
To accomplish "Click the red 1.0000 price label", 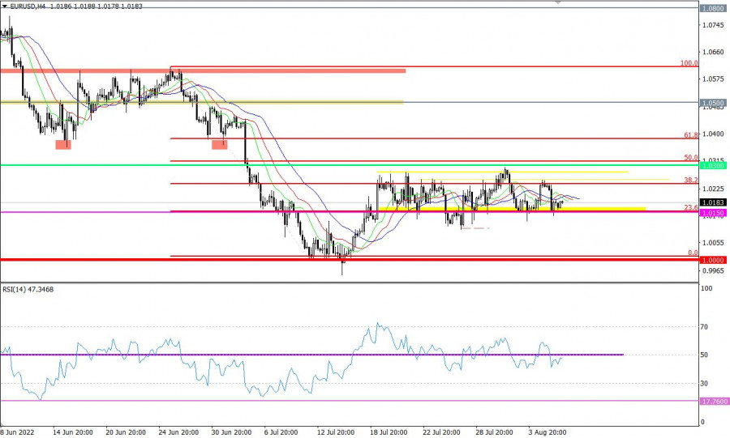I will point(713,260).
